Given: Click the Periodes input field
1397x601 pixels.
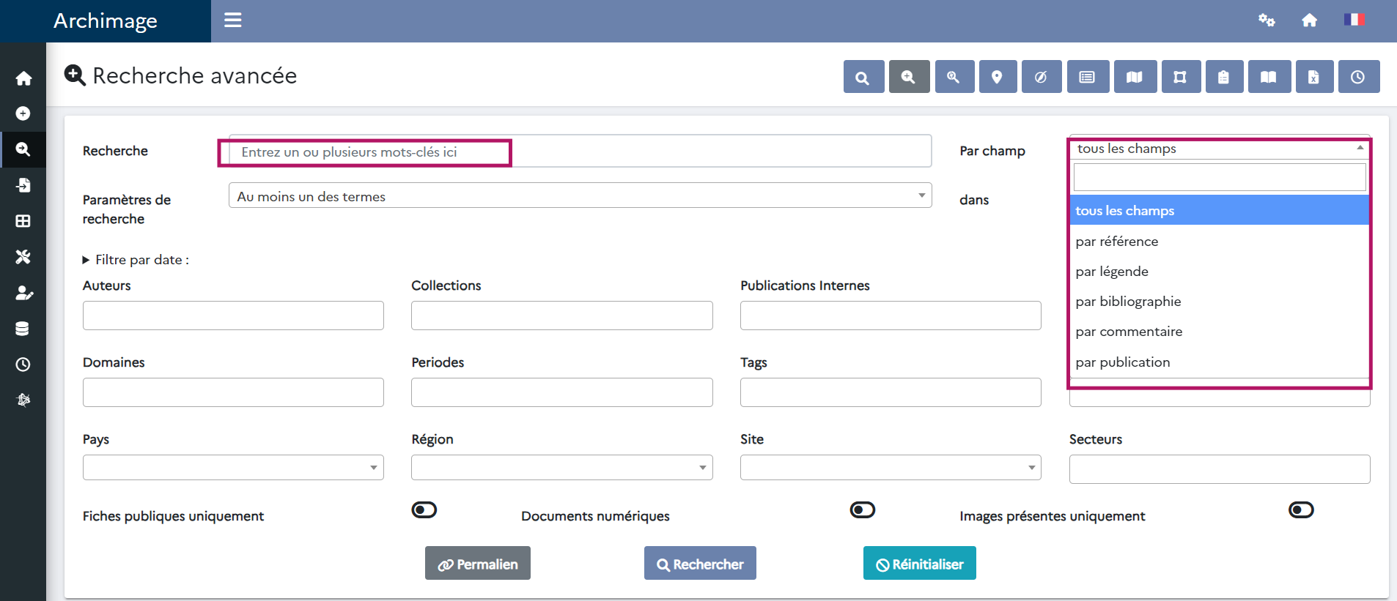Looking at the screenshot, I should tap(562, 392).
